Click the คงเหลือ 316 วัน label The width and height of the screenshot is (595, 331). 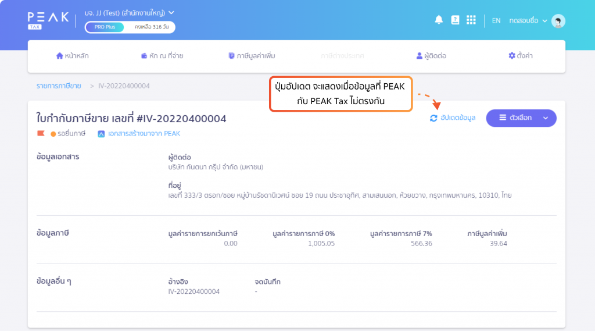click(x=152, y=27)
